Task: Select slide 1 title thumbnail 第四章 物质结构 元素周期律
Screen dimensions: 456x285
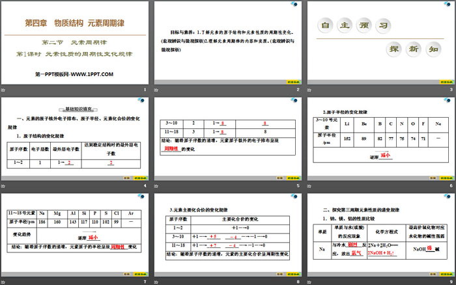Action: [75, 43]
